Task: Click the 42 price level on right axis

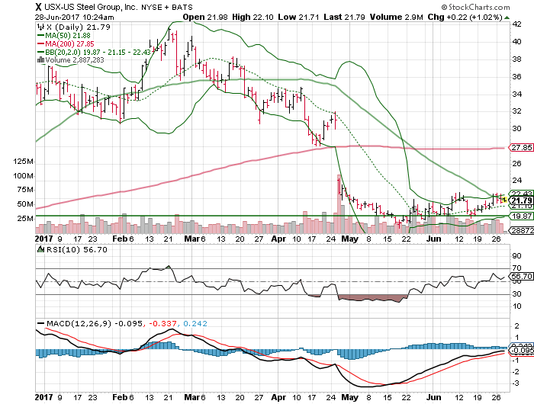Action: [516, 24]
